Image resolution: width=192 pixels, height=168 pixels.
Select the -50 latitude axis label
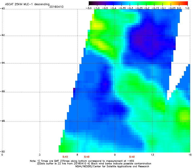point(2,151)
